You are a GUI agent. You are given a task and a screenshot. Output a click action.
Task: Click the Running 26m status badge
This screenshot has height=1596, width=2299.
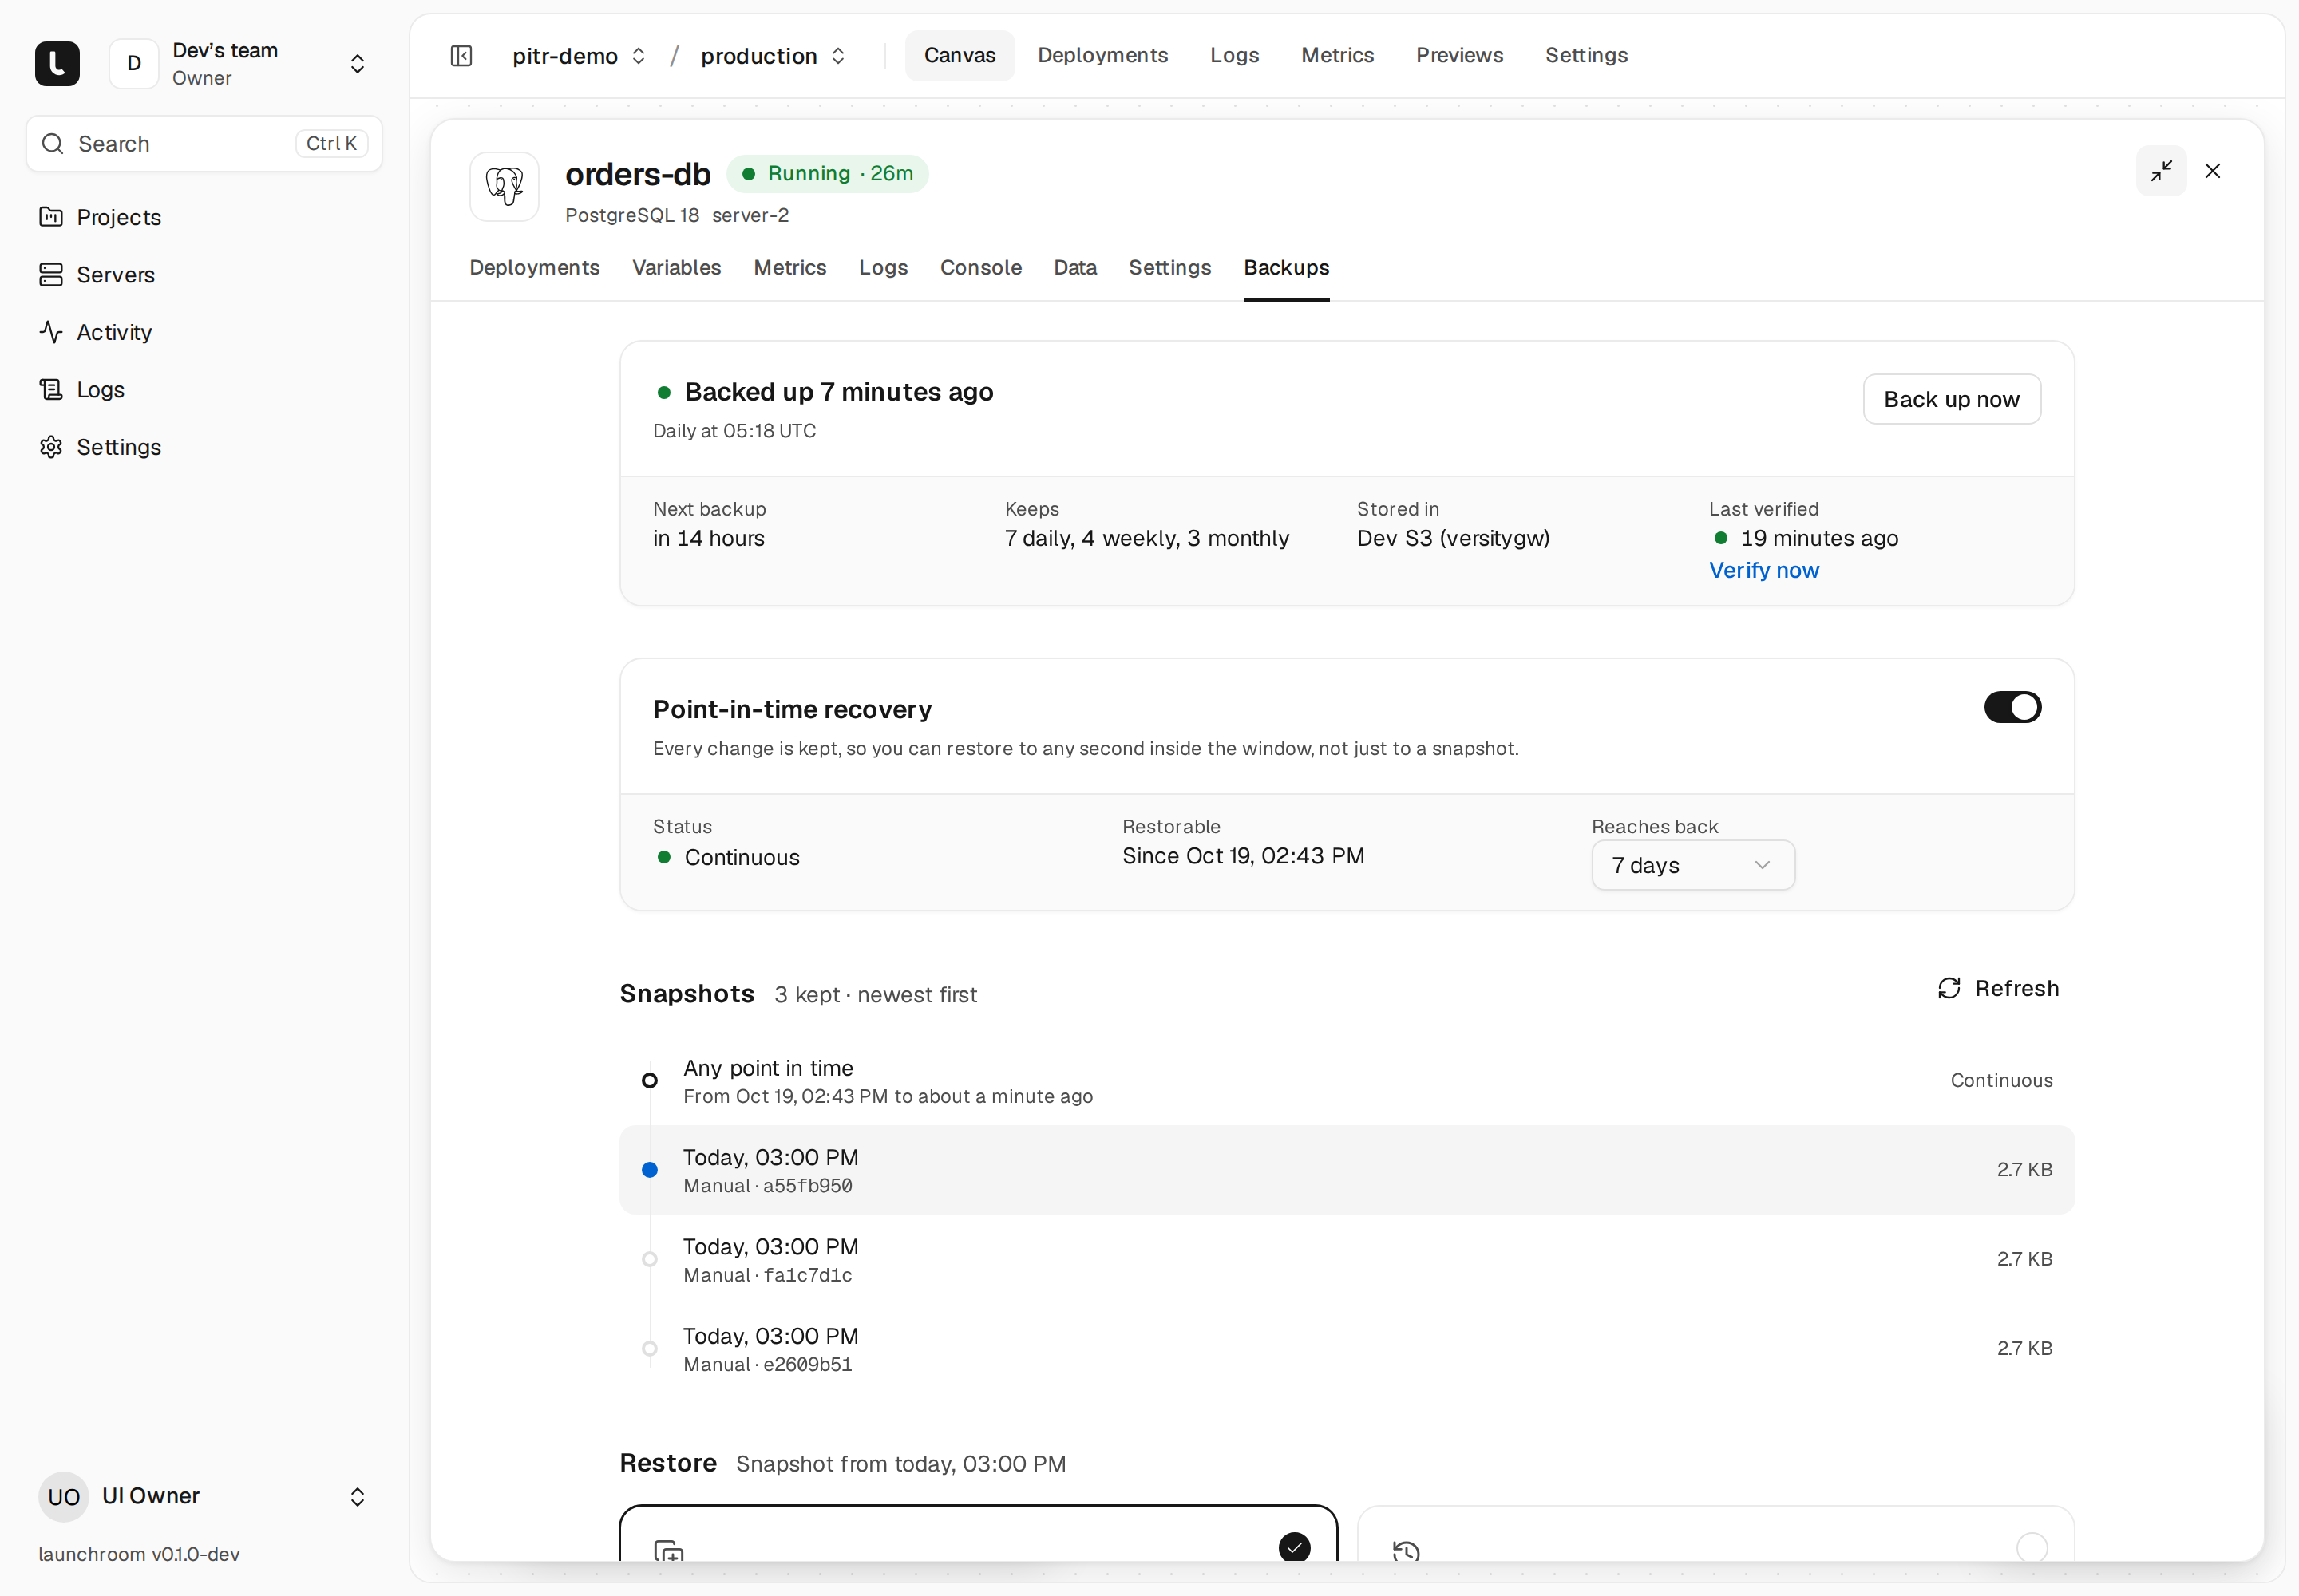[827, 173]
